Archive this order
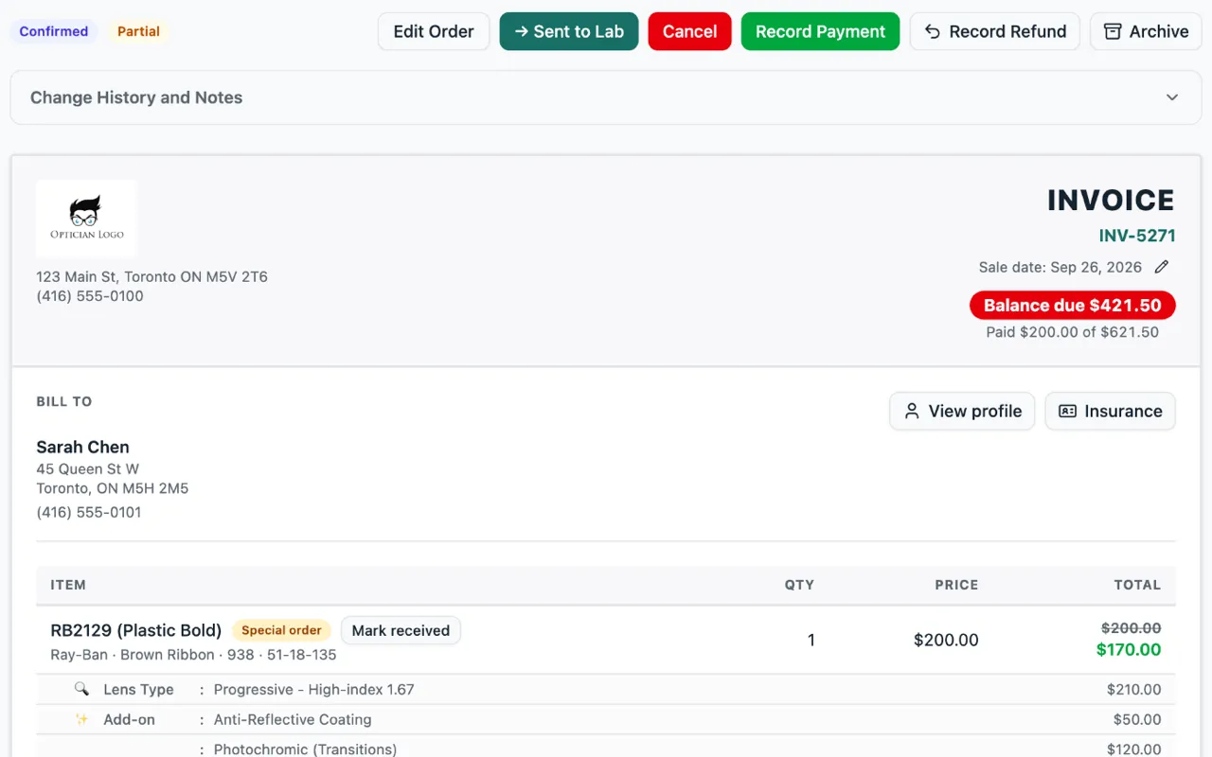The width and height of the screenshot is (1212, 757). point(1146,31)
